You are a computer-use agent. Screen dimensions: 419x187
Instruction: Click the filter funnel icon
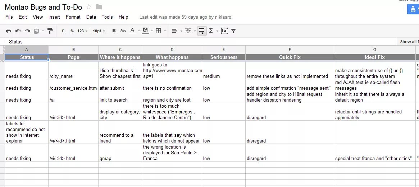[233, 31]
